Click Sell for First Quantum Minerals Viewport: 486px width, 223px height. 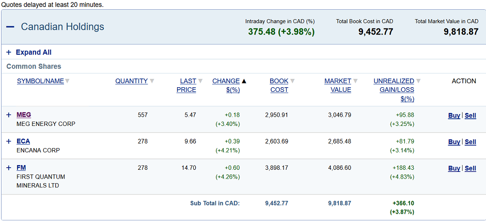[471, 168]
